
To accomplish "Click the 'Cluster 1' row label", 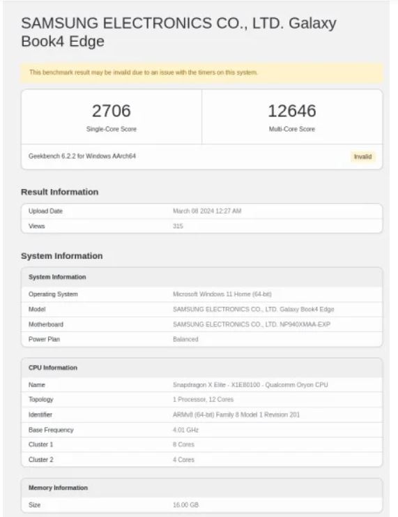I will 40,444.
